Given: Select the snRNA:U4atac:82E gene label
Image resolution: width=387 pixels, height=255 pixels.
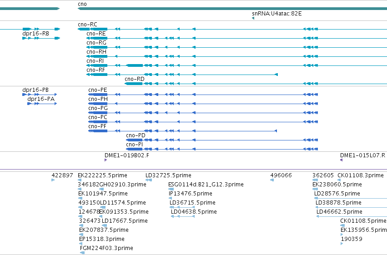Looking at the screenshot, I should [276, 14].
